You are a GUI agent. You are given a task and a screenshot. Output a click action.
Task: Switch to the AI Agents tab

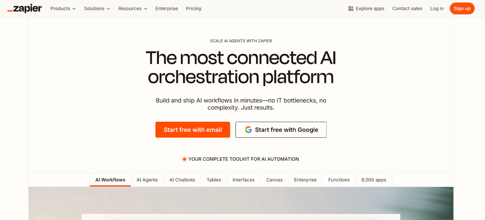[147, 180]
